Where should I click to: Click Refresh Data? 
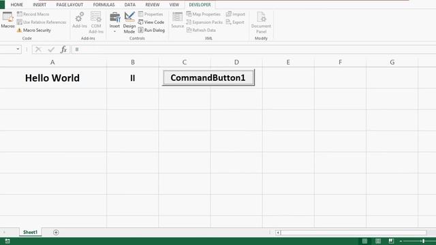(201, 30)
